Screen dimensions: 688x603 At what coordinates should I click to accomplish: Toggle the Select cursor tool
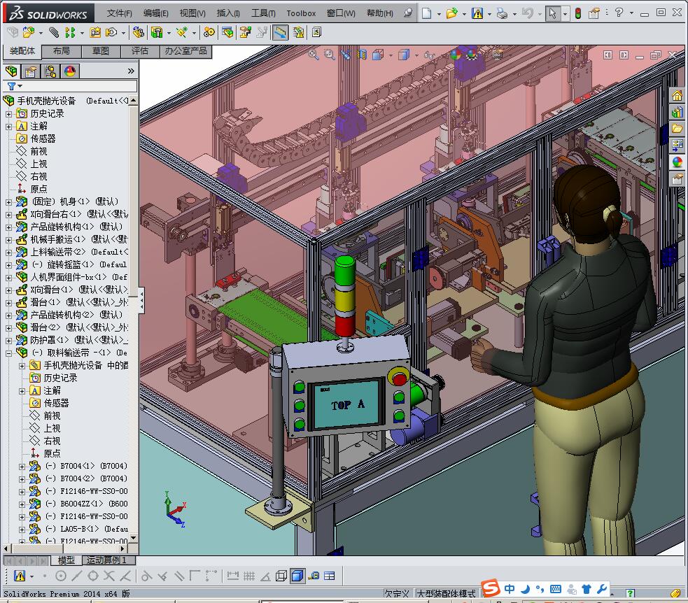click(552, 13)
